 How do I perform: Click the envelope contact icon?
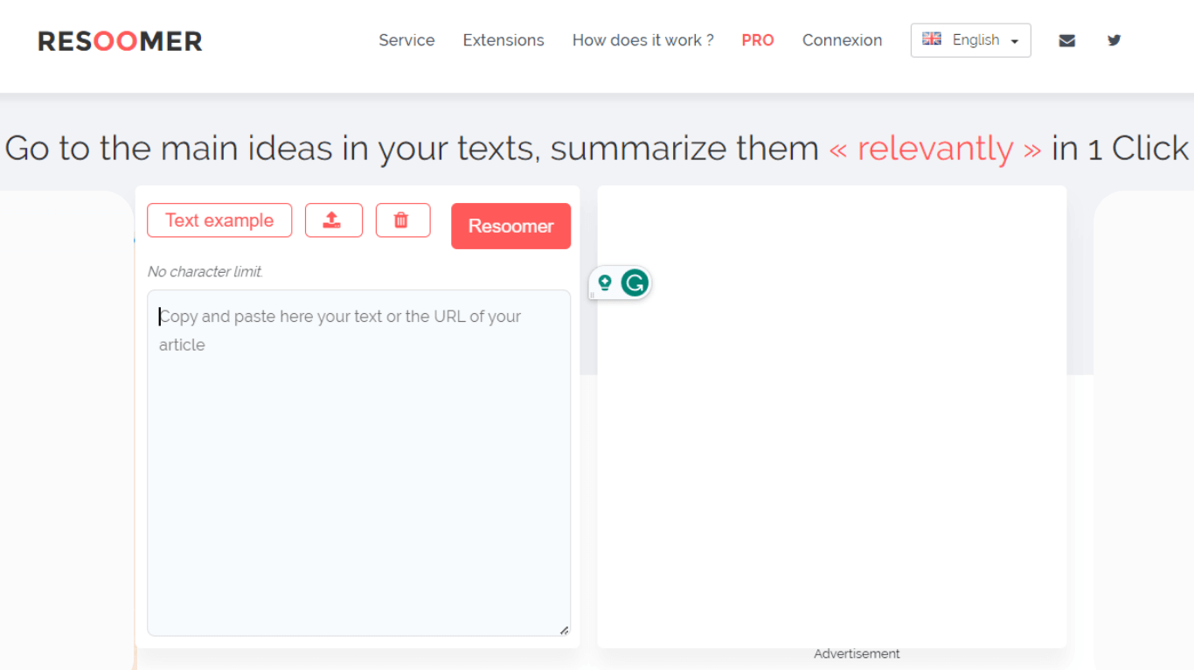(1066, 40)
